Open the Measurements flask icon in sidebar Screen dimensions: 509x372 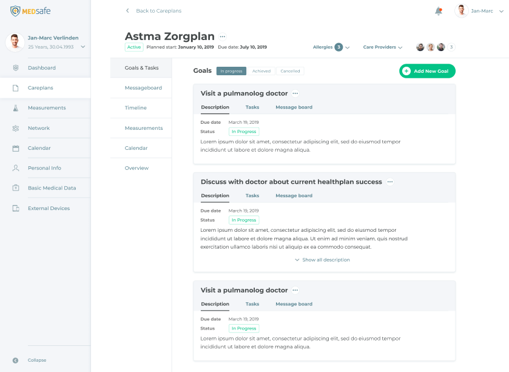(x=16, y=108)
